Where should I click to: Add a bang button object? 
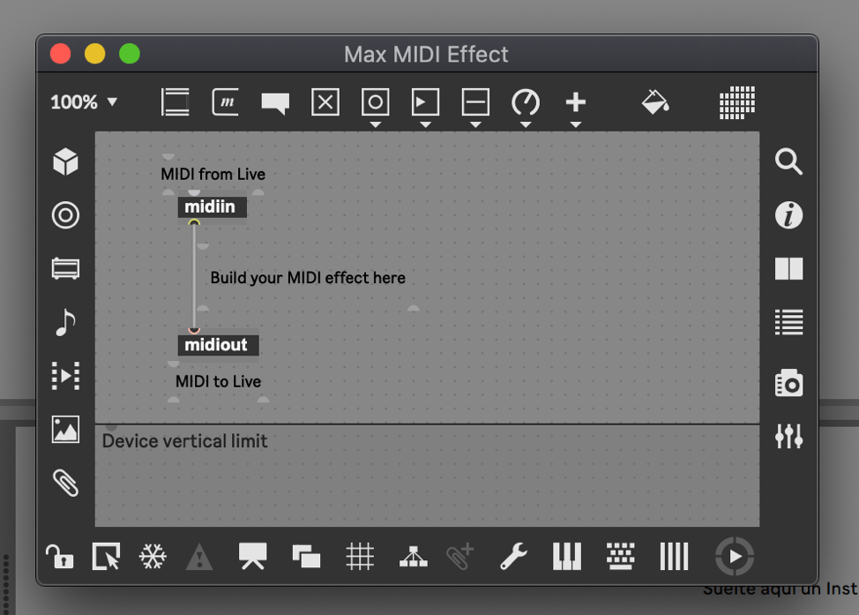(375, 101)
